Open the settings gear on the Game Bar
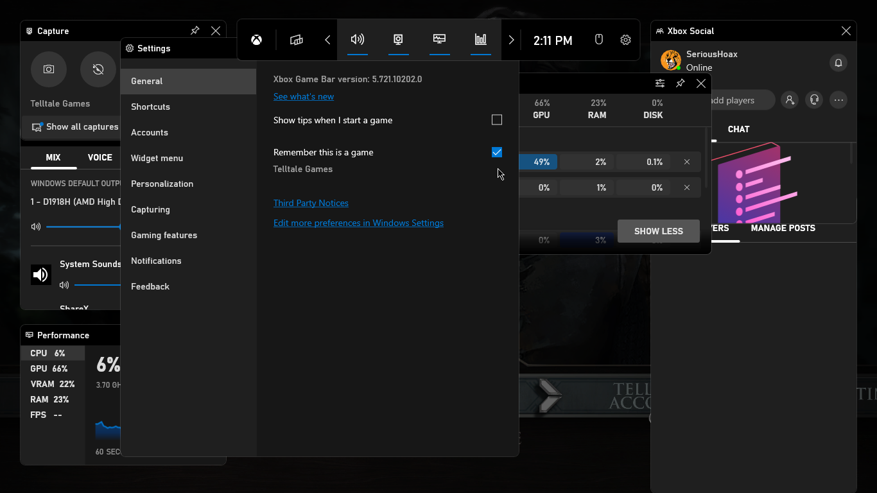The image size is (877, 493). (625, 40)
